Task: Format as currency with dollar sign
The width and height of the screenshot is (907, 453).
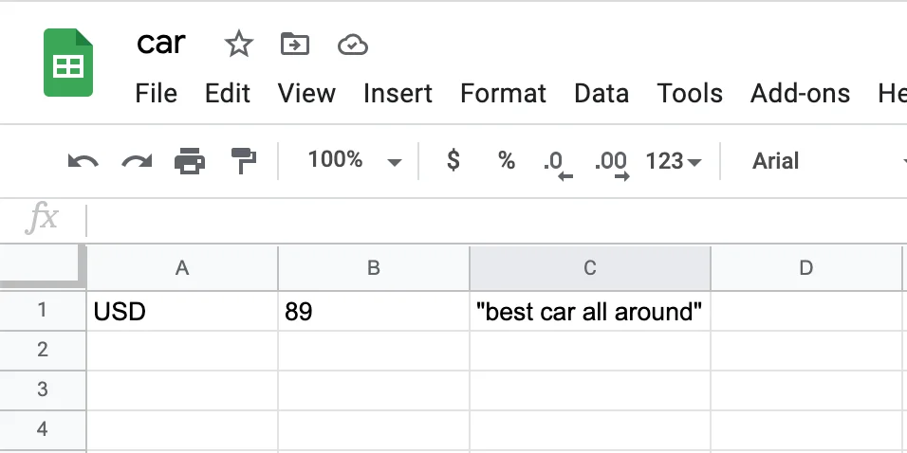Action: pyautogui.click(x=453, y=161)
